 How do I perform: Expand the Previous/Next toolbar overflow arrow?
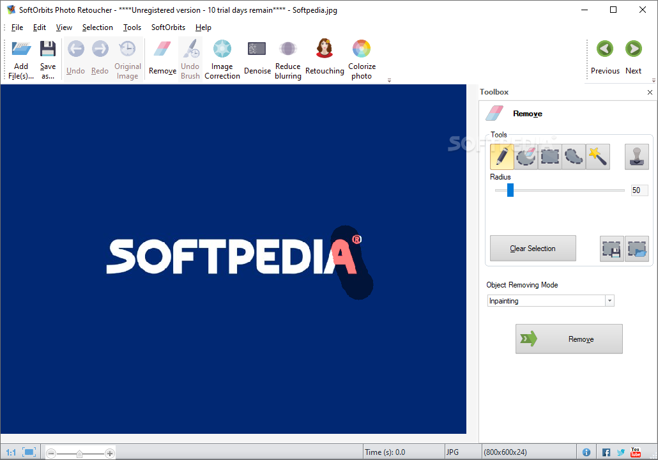coord(653,80)
